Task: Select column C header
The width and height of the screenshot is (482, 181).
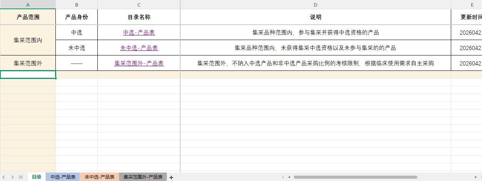Action: click(139, 5)
